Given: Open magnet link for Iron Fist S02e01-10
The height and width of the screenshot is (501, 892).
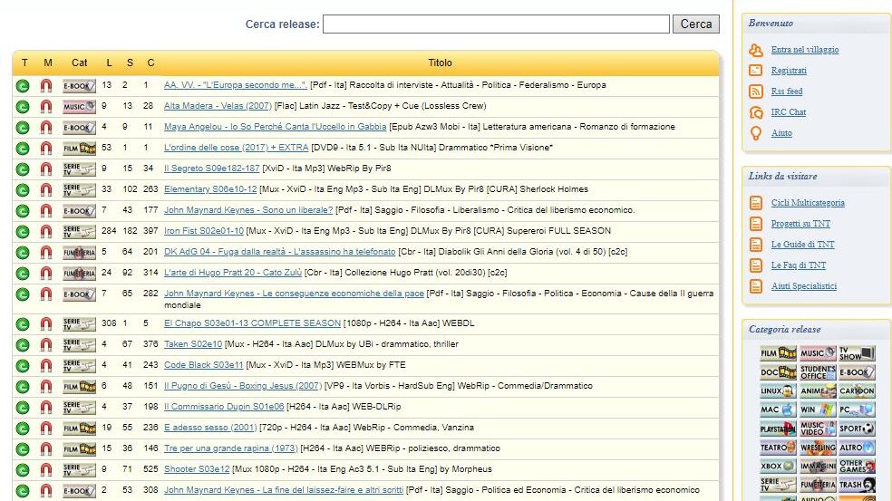Looking at the screenshot, I should point(46,231).
